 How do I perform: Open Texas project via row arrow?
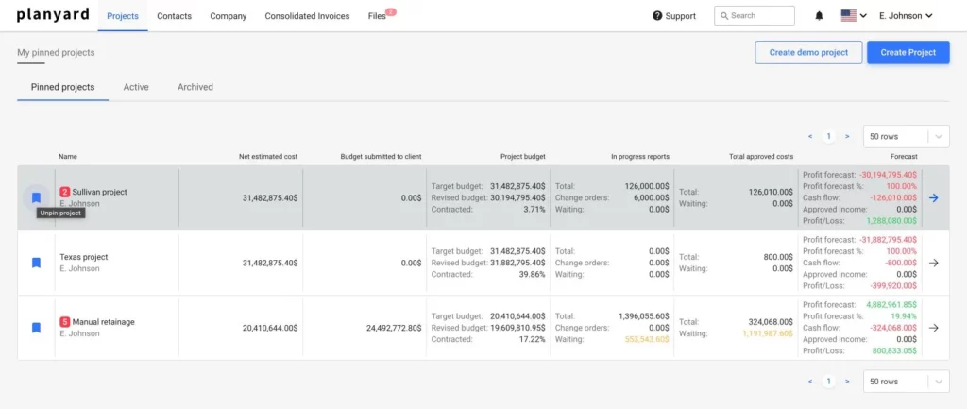coord(934,263)
